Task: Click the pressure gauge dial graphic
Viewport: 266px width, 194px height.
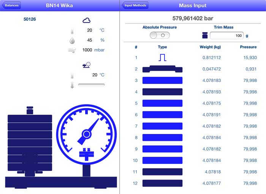Action: [87, 133]
